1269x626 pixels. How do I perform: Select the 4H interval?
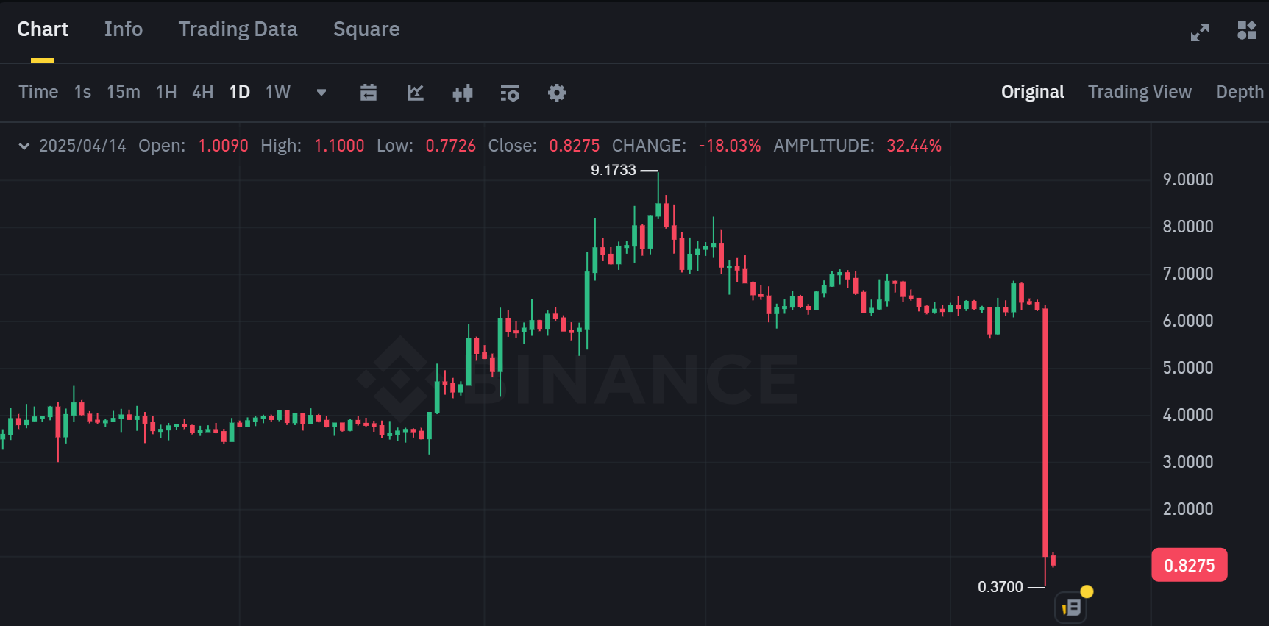(x=202, y=92)
